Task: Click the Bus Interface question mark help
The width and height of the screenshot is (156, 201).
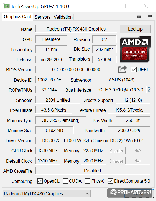Action: pyautogui.click(x=149, y=90)
